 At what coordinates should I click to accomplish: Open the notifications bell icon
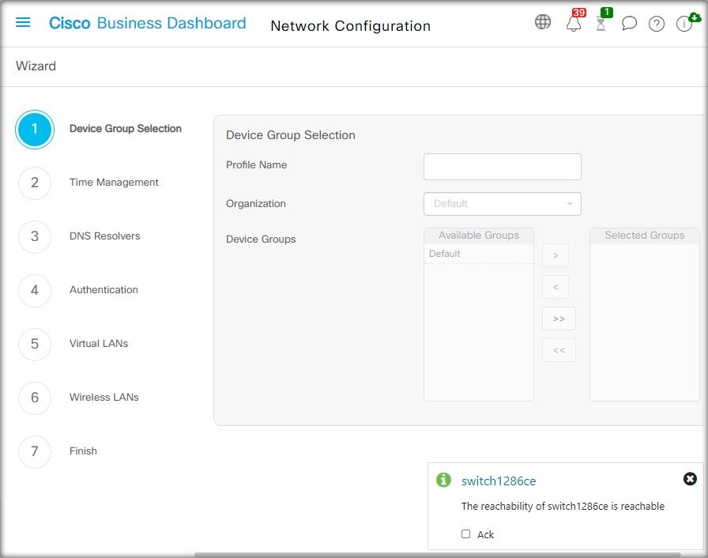(x=574, y=24)
